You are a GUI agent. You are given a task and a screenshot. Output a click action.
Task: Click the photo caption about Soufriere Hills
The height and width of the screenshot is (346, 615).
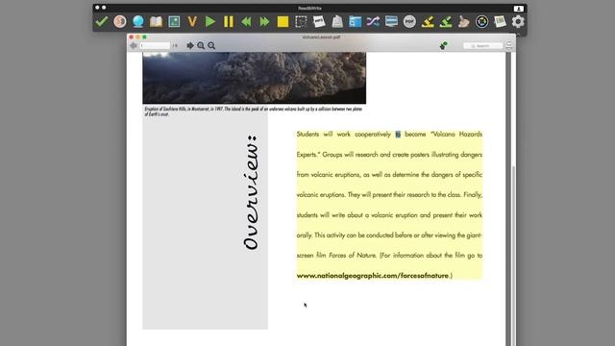click(254, 111)
